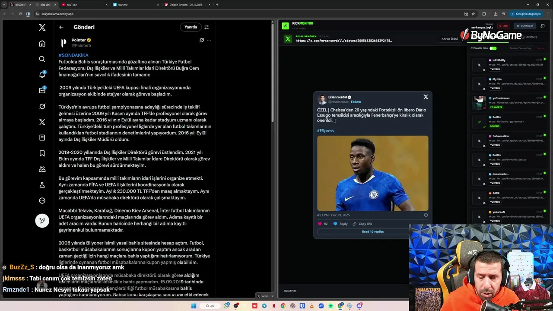553x311 pixels.
Task: Open the tab search dropdown arrow
Action: (x=5, y=5)
